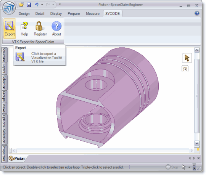Open the selection mode dropdown arrow in status bar

coord(189,167)
